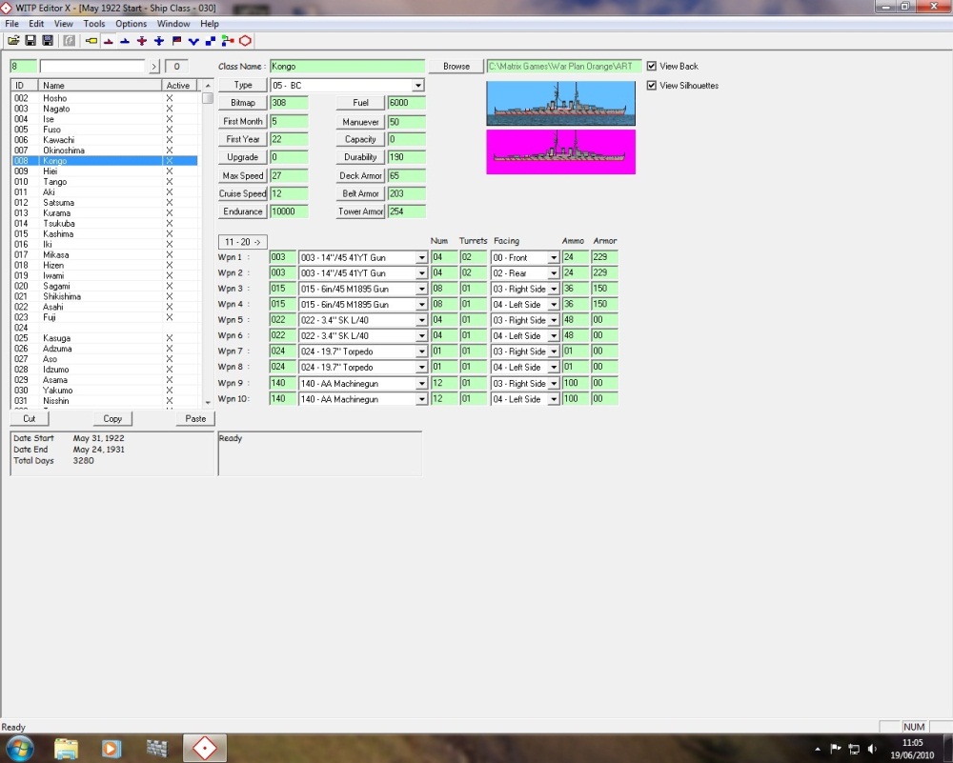Image resolution: width=953 pixels, height=763 pixels.
Task: Click the WITP Editor taskbar icon
Action: tap(205, 749)
